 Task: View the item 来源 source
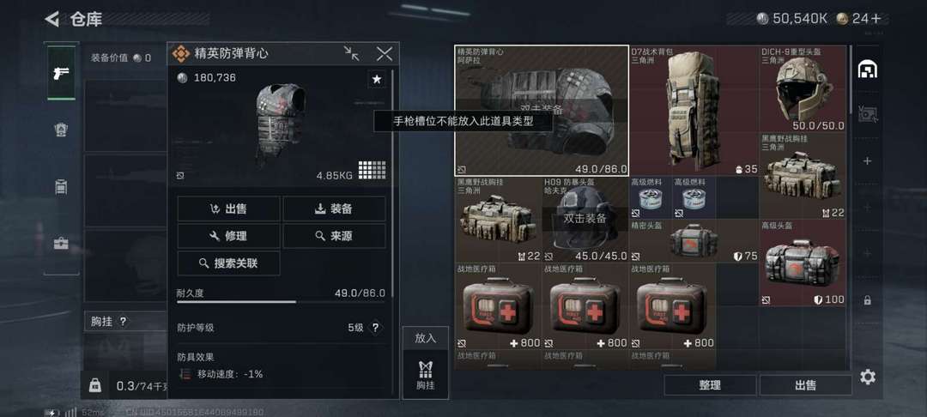(334, 236)
